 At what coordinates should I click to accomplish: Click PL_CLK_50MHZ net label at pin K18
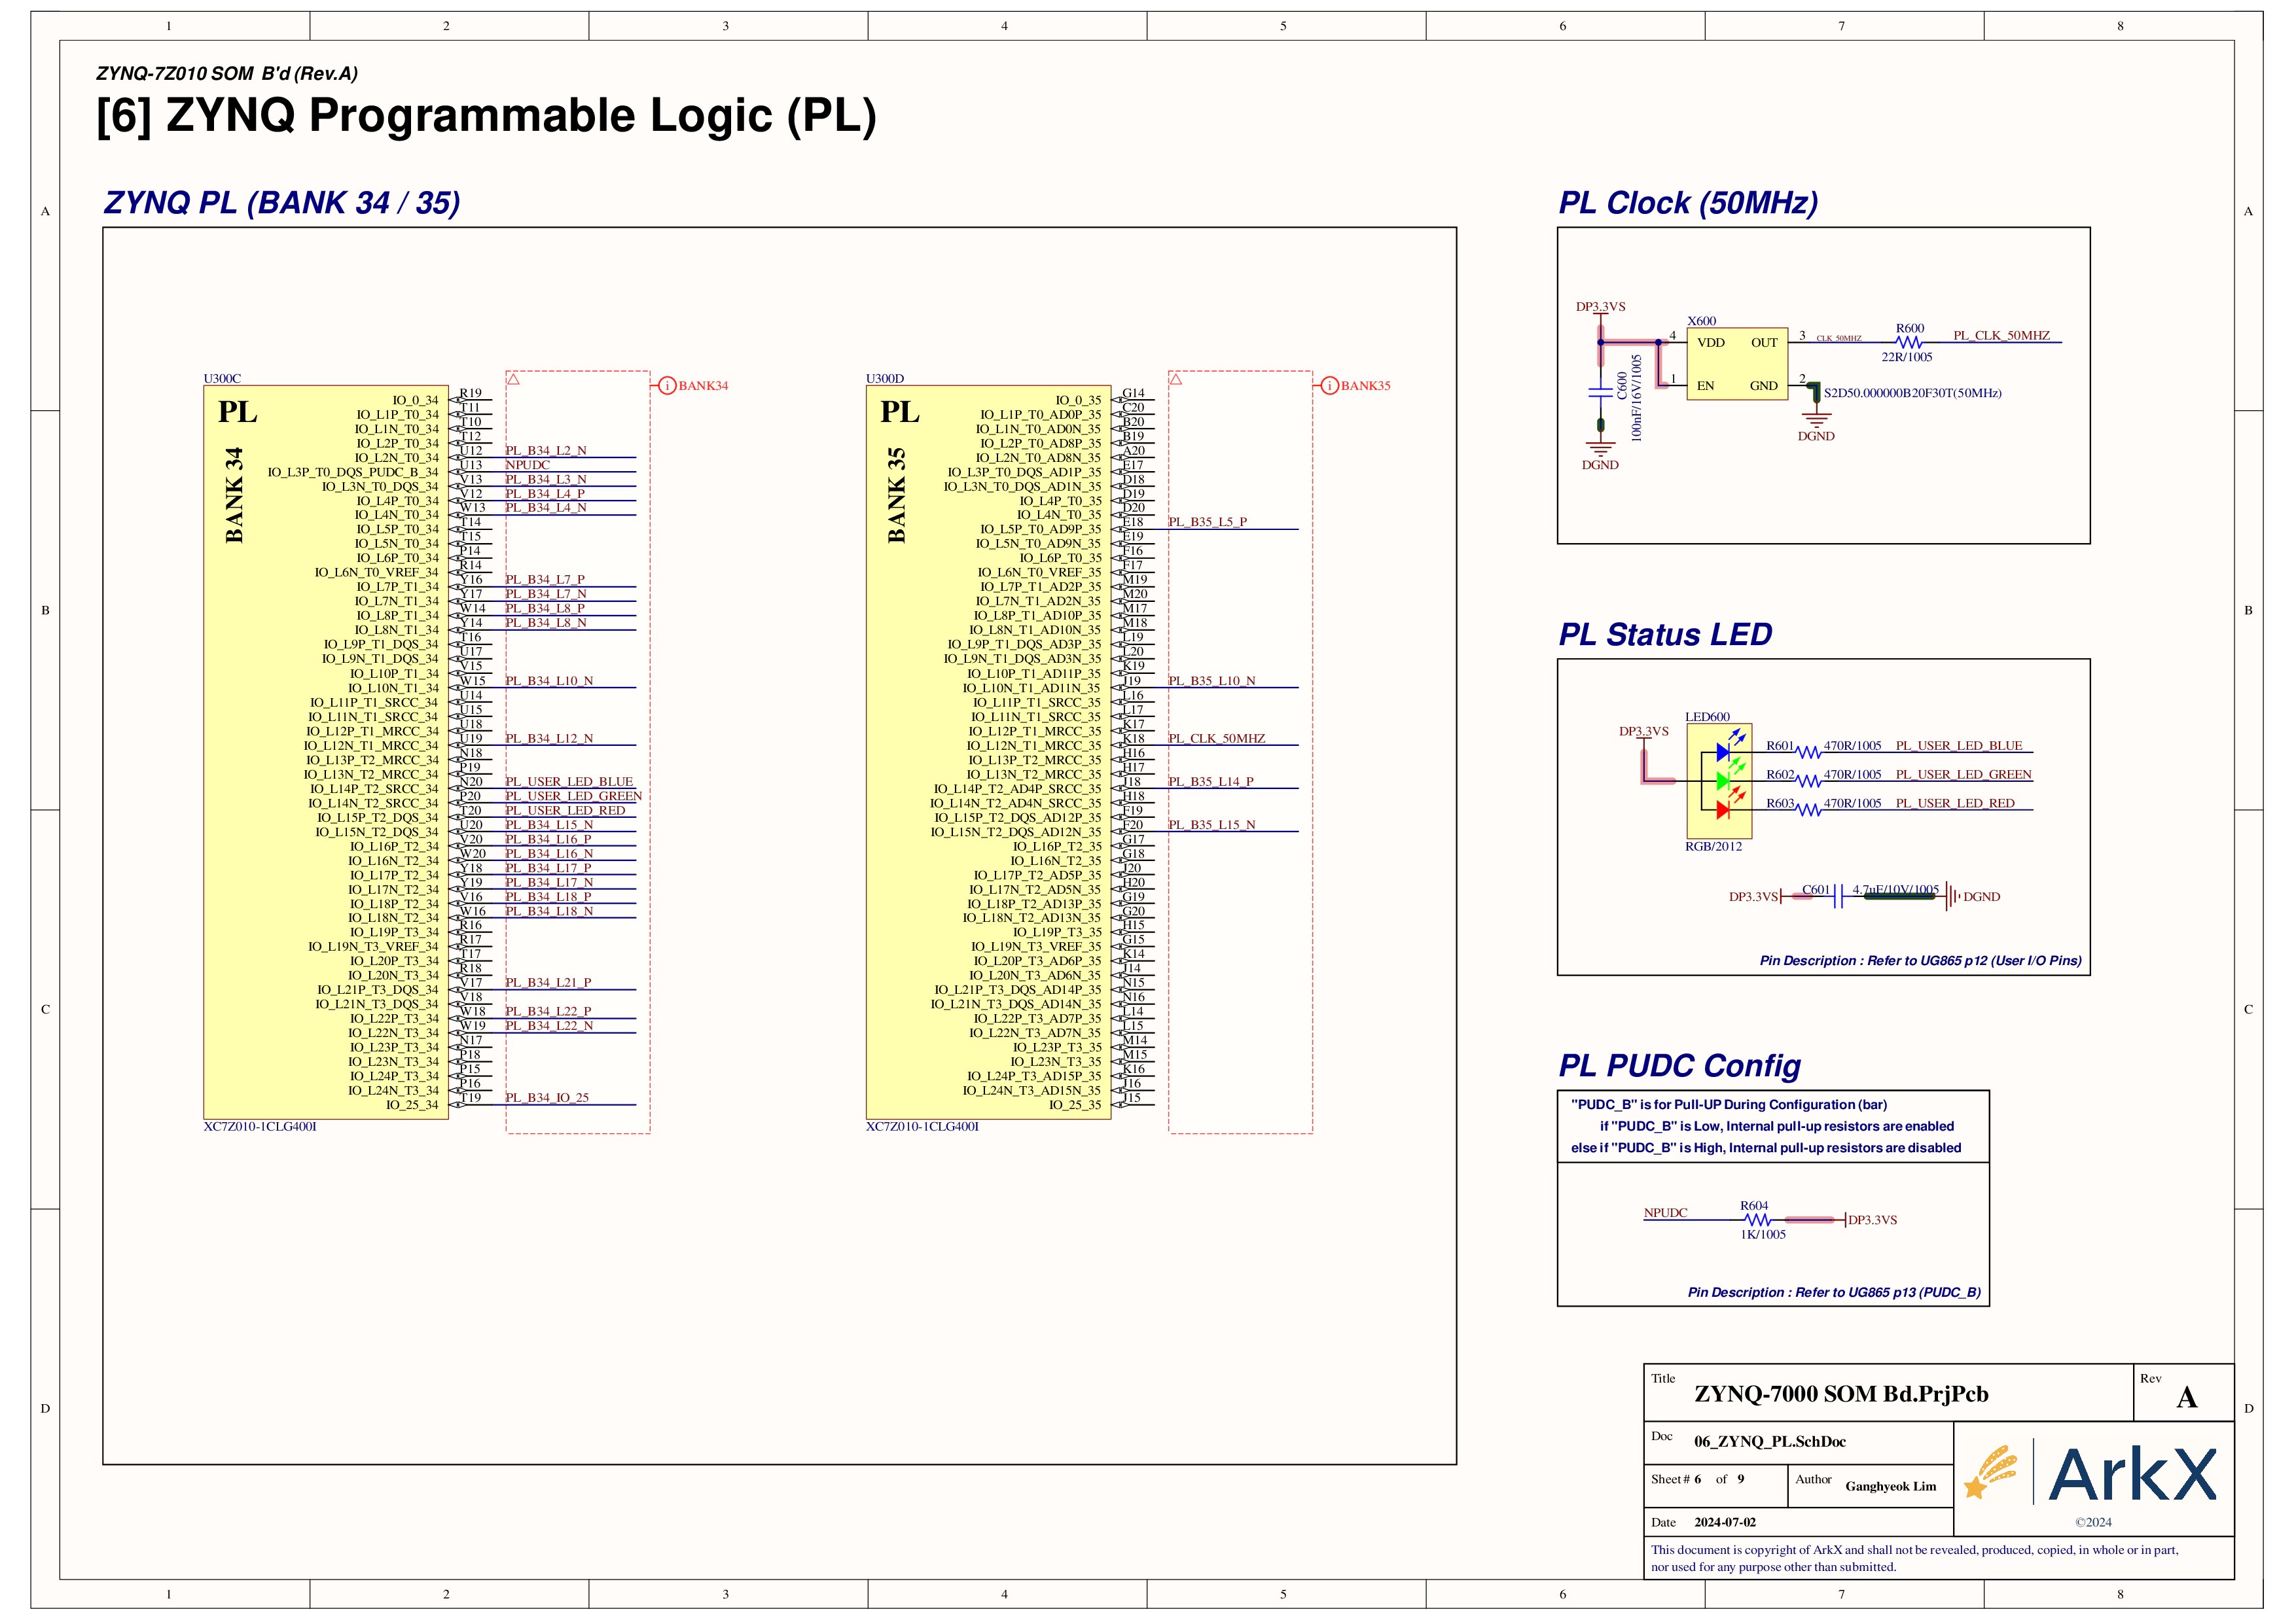click(x=1217, y=739)
